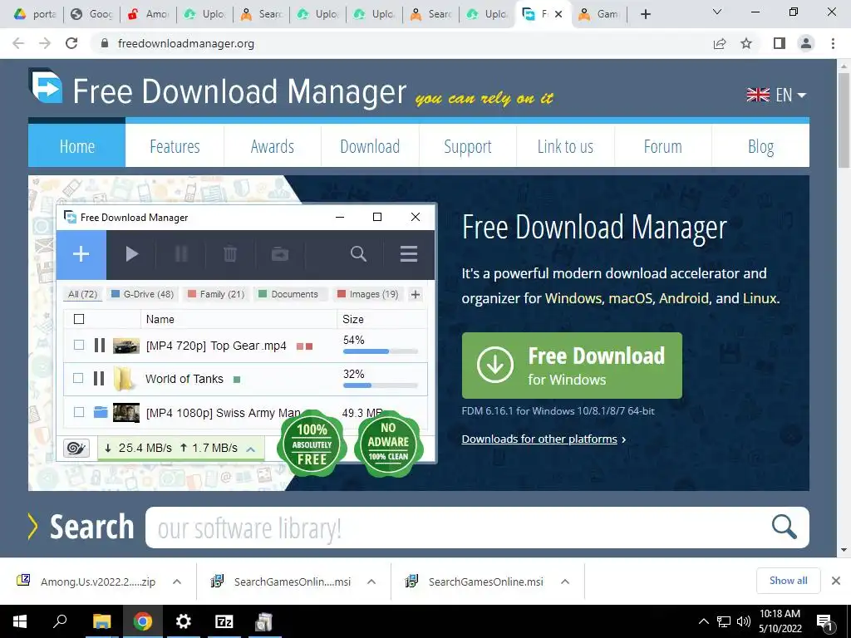The image size is (851, 638).
Task: Tick the checkbox for Top Gear.mp4 row
Action: (x=79, y=345)
